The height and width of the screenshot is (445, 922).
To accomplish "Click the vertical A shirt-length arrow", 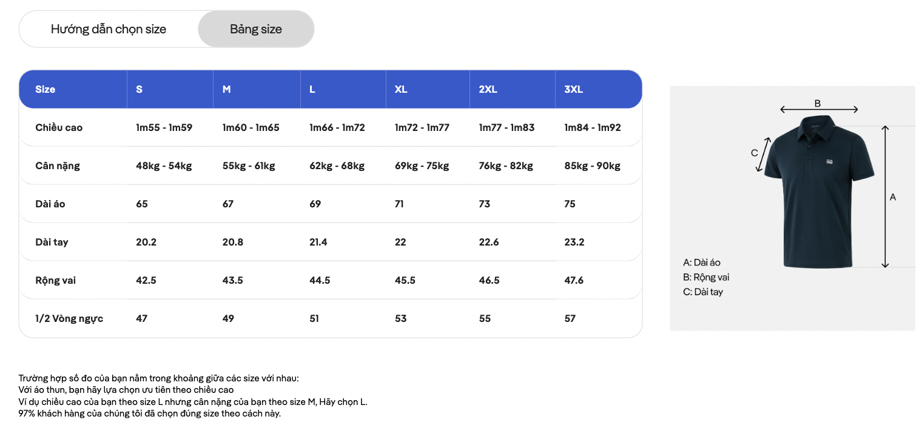I will tap(885, 196).
